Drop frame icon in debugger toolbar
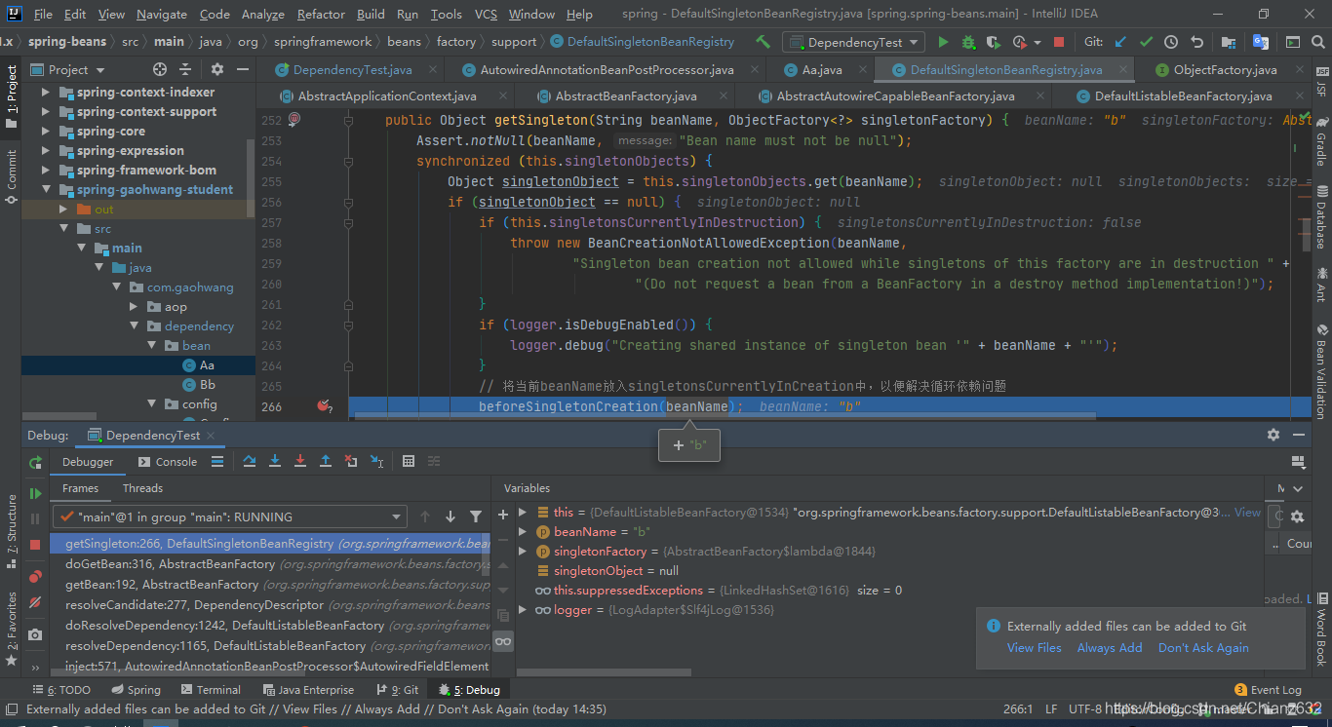The height and width of the screenshot is (727, 1332). (351, 461)
